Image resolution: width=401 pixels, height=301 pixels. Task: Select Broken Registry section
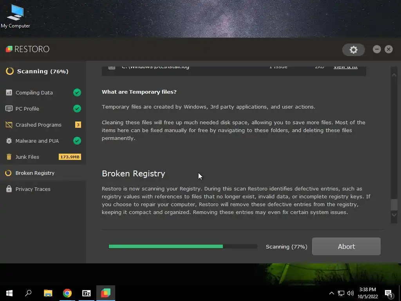pos(43,173)
